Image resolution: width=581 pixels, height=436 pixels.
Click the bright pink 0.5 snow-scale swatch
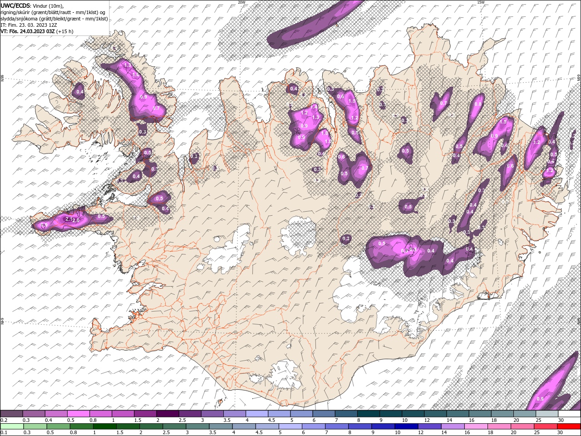79,414
